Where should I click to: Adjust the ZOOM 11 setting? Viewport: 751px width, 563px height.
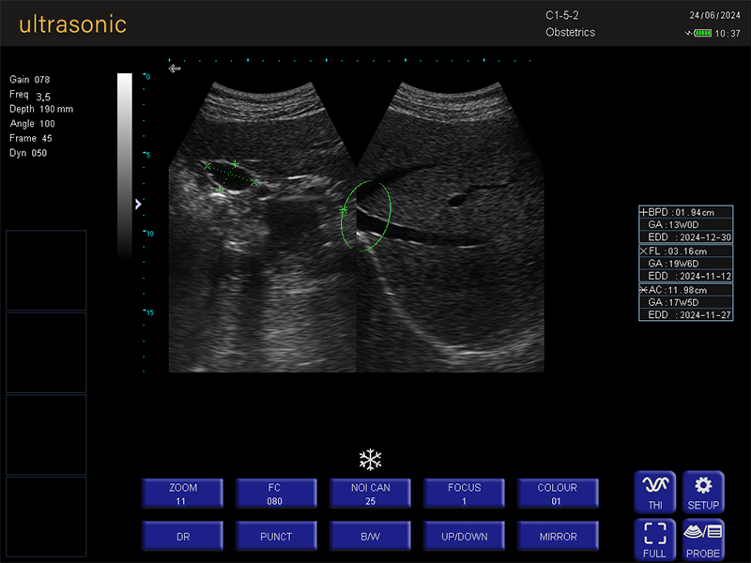[183, 494]
